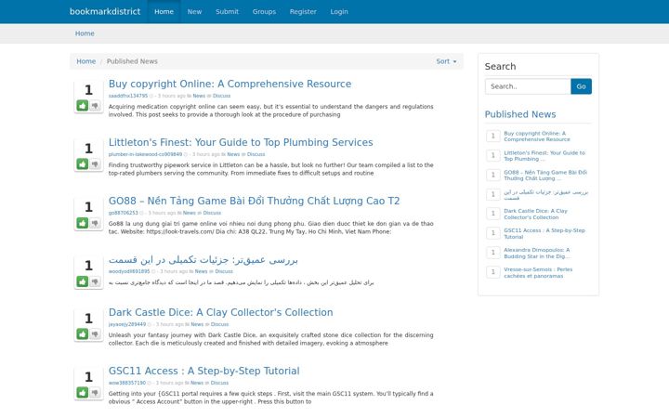The image size is (669, 418).
Task: Open user profile go88706253
Action: tap(124, 213)
